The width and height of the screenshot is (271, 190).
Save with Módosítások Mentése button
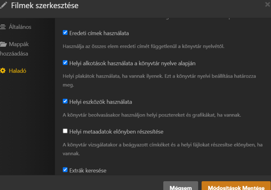[x=236, y=186]
